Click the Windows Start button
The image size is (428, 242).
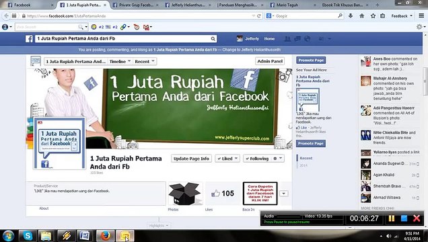tap(8, 235)
